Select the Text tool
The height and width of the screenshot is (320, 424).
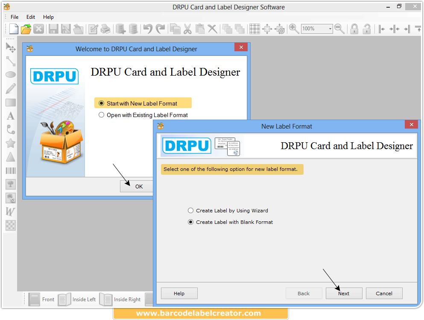coord(10,115)
